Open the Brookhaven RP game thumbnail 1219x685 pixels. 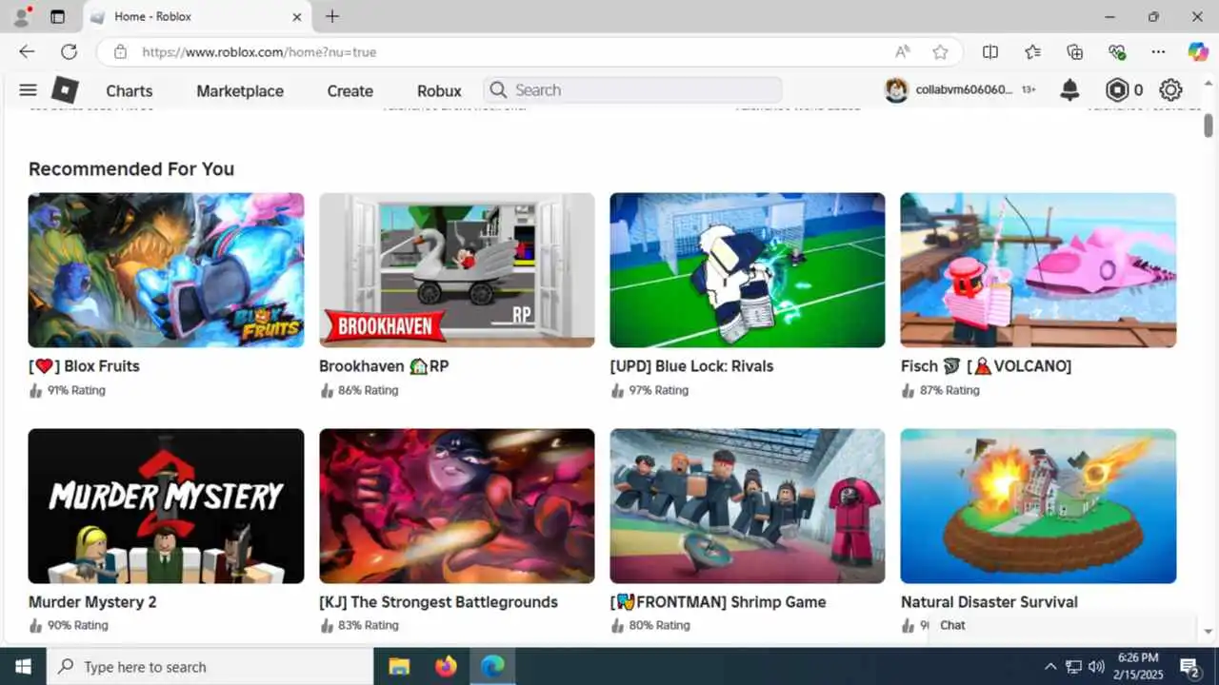coord(457,270)
